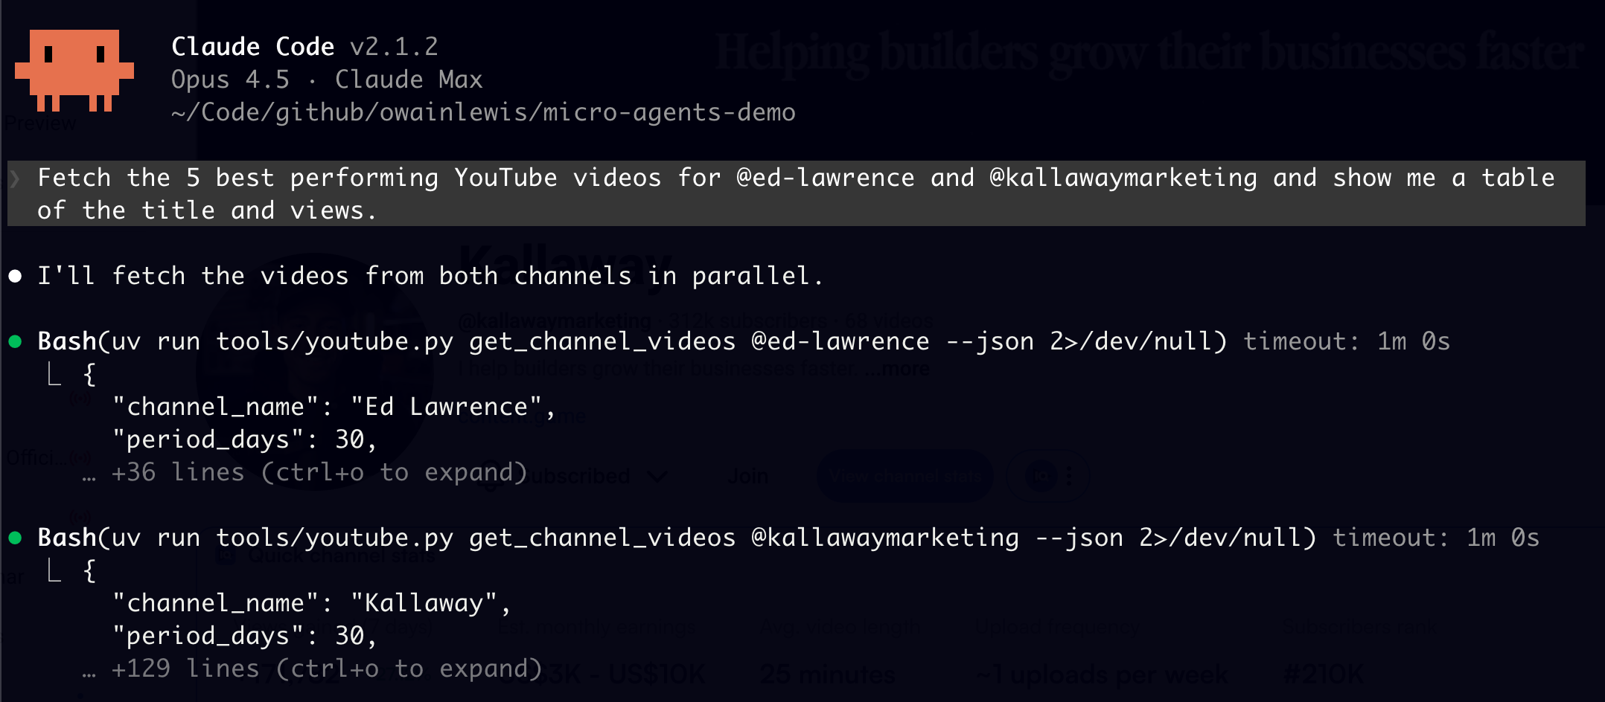1605x702 pixels.
Task: Click the 'Opus 4.5 · Claude Max' line
Action: pyautogui.click(x=327, y=80)
